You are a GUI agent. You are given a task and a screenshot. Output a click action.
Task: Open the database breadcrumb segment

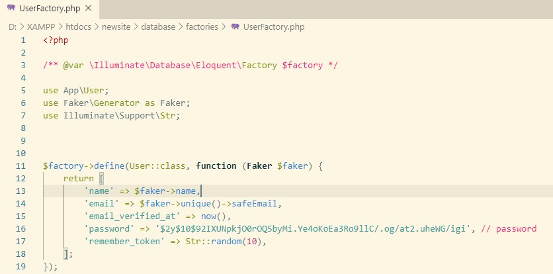(x=159, y=27)
